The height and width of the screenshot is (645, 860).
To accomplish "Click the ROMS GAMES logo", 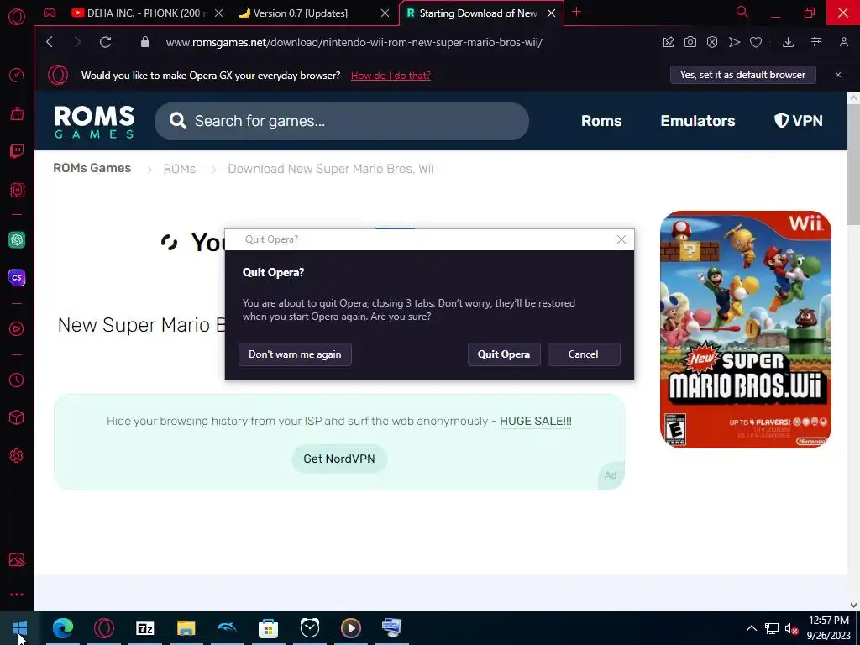I will [94, 121].
